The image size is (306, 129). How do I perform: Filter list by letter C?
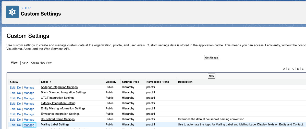[293, 69]
